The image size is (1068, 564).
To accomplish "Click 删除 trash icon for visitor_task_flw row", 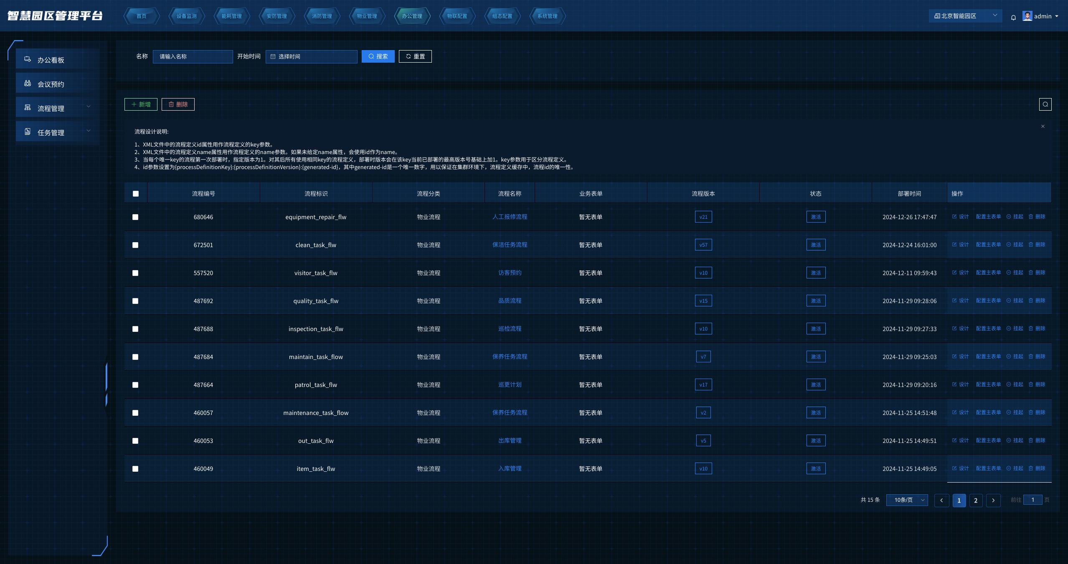I will pos(1030,273).
